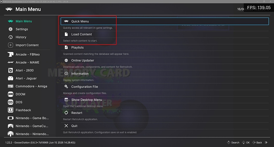This screenshot has height=147, width=274.
Task: Click the version string in the footer
Action: (x=41, y=143)
